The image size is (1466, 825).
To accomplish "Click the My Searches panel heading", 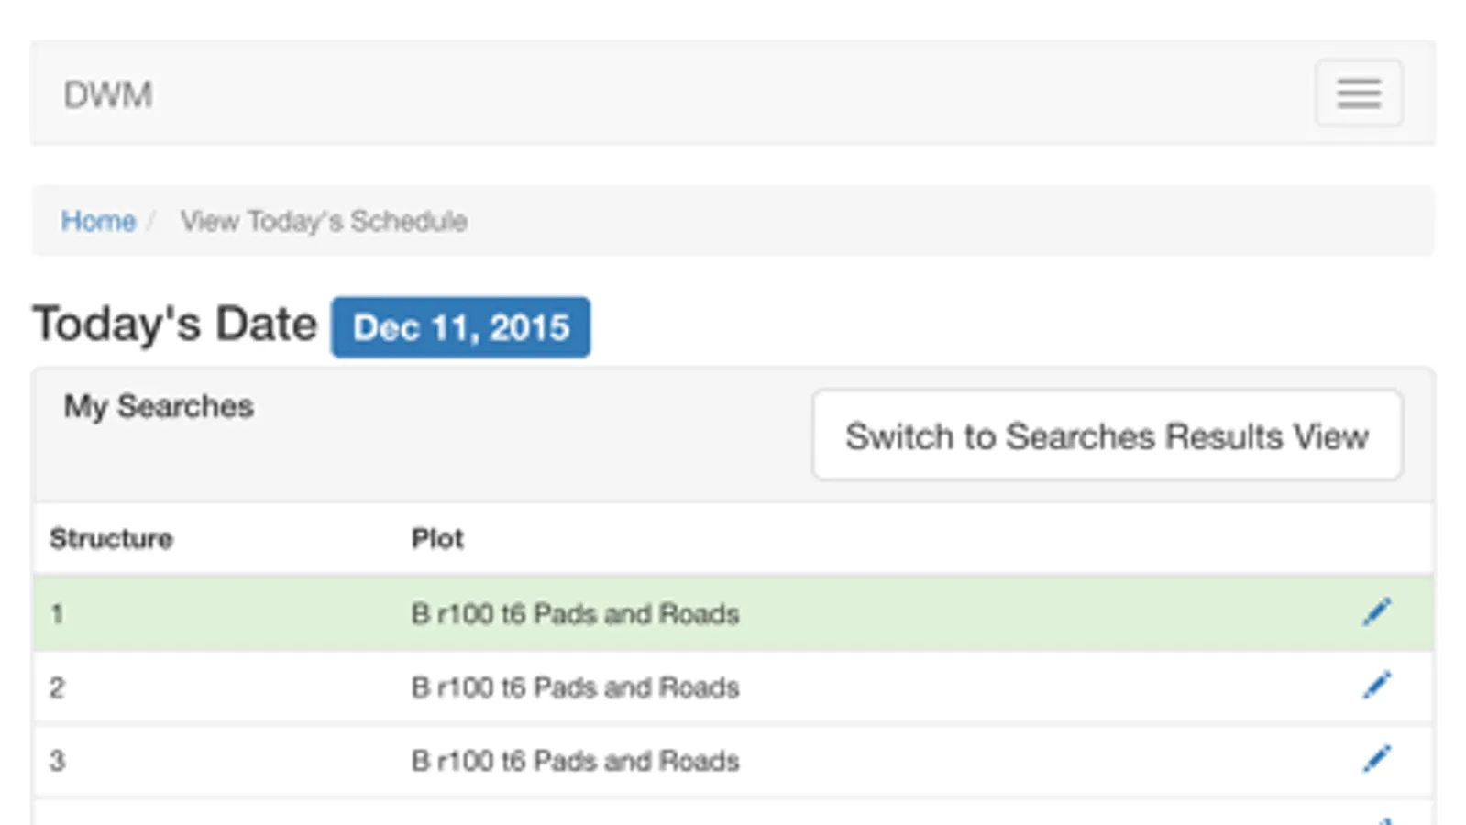I will 159,406.
